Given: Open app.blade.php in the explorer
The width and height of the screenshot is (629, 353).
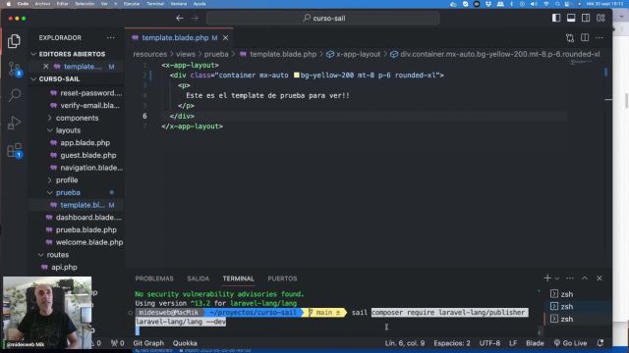Looking at the screenshot, I should pos(85,143).
